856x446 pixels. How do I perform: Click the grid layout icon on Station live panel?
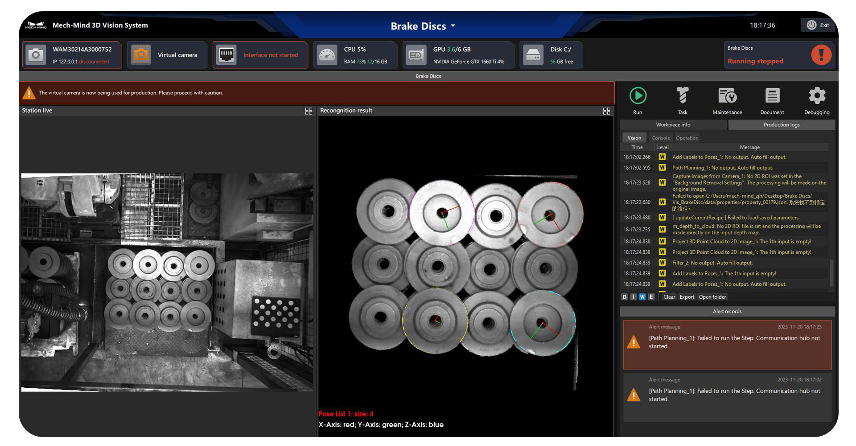pyautogui.click(x=309, y=111)
